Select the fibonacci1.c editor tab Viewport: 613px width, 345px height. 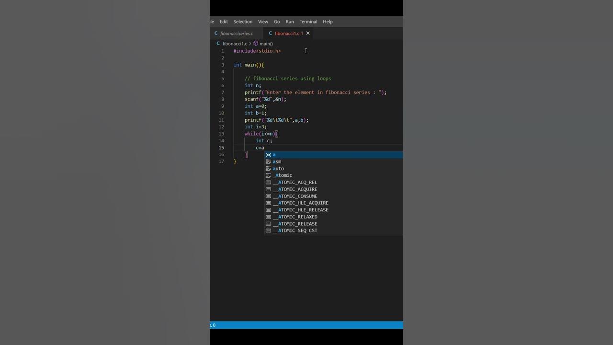[287, 34]
